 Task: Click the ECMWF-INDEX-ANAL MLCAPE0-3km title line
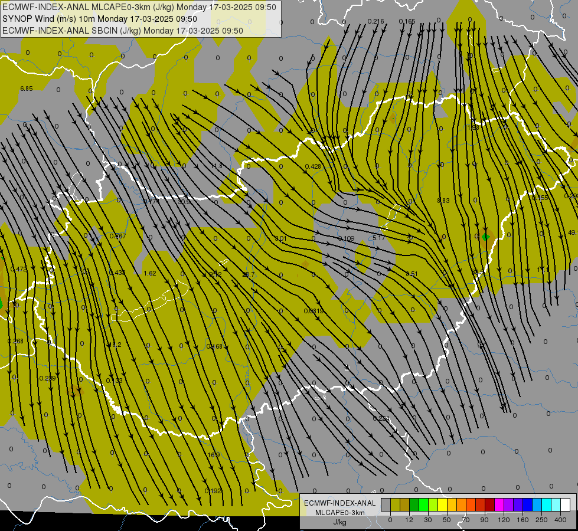139,7
